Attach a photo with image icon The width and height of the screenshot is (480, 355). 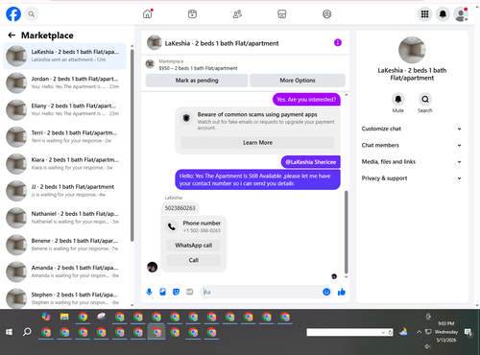[x=162, y=292]
